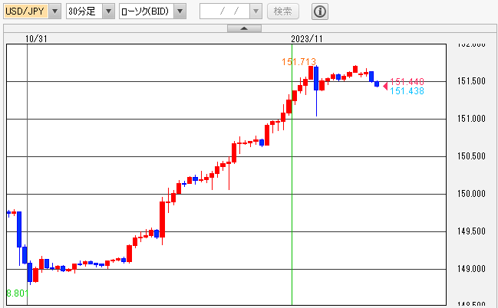Click the 151.713 high price label
498x308 pixels.
(298, 61)
